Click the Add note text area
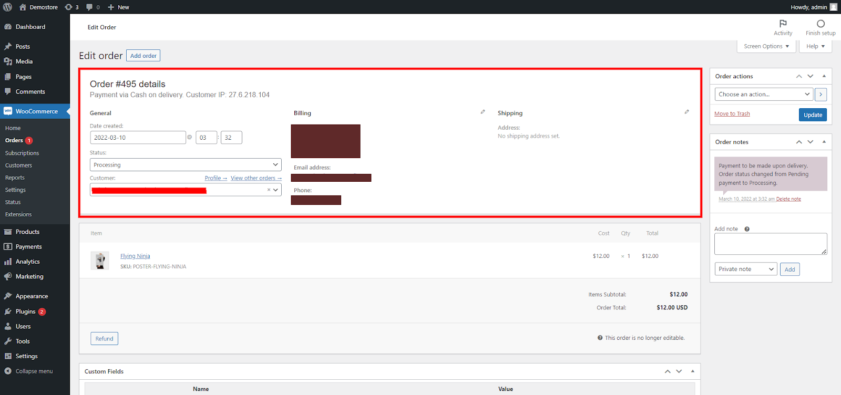This screenshot has height=395, width=841. tap(771, 244)
